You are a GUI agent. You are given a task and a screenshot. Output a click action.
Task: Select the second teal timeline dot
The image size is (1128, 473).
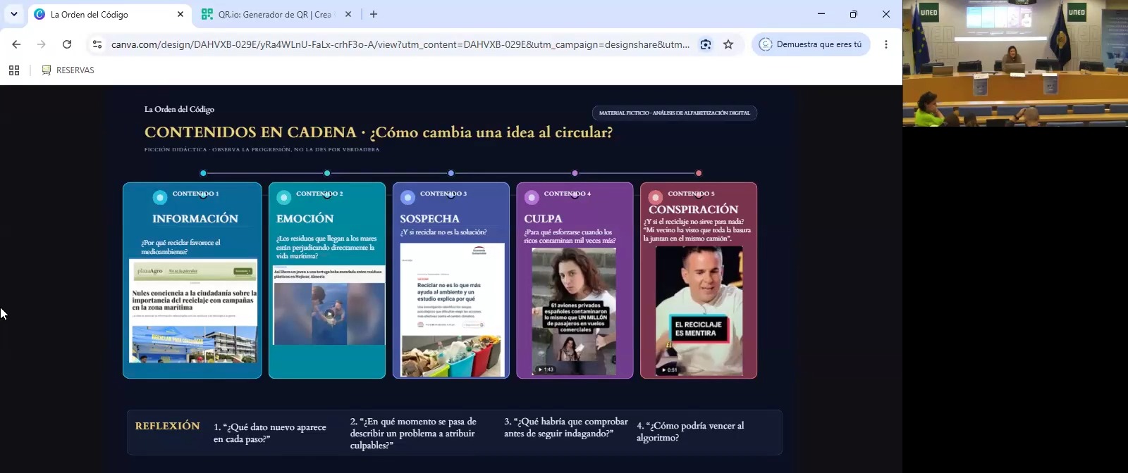327,173
